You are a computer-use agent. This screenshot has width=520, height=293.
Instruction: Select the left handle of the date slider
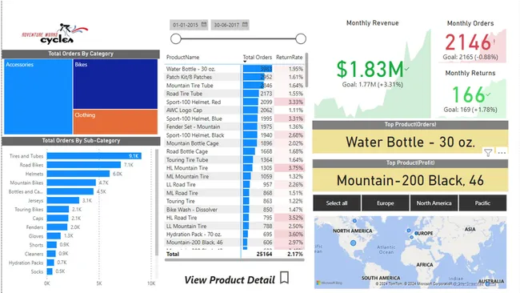(x=176, y=38)
